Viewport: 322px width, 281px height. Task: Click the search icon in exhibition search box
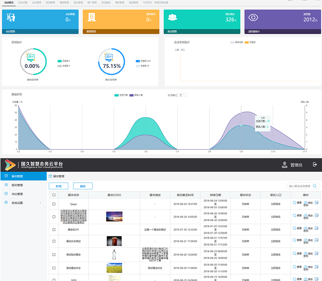314,186
